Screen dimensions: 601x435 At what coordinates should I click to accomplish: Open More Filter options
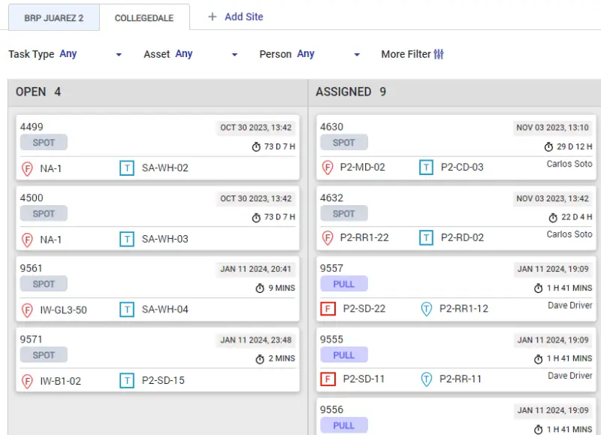[412, 54]
